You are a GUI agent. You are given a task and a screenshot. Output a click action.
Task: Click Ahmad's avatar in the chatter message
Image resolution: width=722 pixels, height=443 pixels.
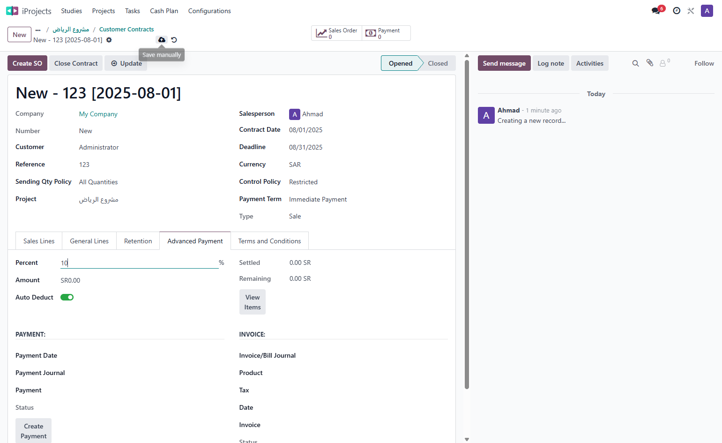click(x=486, y=115)
